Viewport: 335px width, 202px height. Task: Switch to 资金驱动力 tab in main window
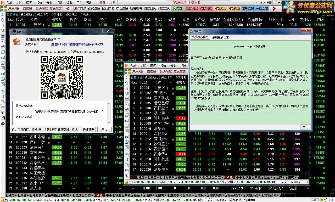(x=28, y=15)
